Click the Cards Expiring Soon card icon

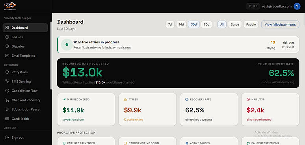pos(125,143)
